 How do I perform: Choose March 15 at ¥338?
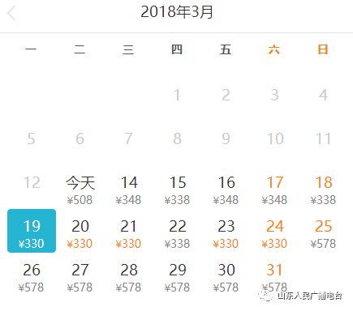[x=178, y=190]
